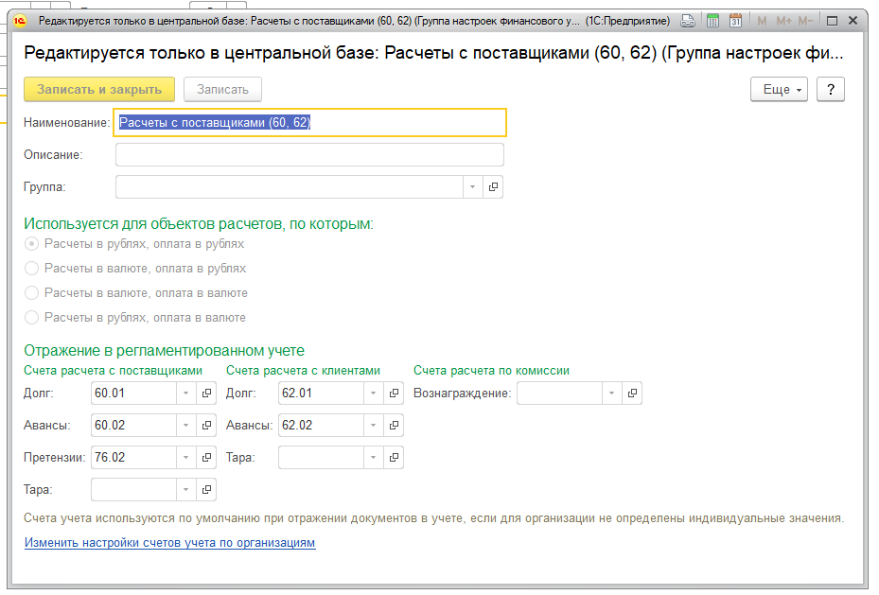
Task: Select 'Расчеты в валюте, оплата в рублях'
Action: pyautogui.click(x=32, y=269)
